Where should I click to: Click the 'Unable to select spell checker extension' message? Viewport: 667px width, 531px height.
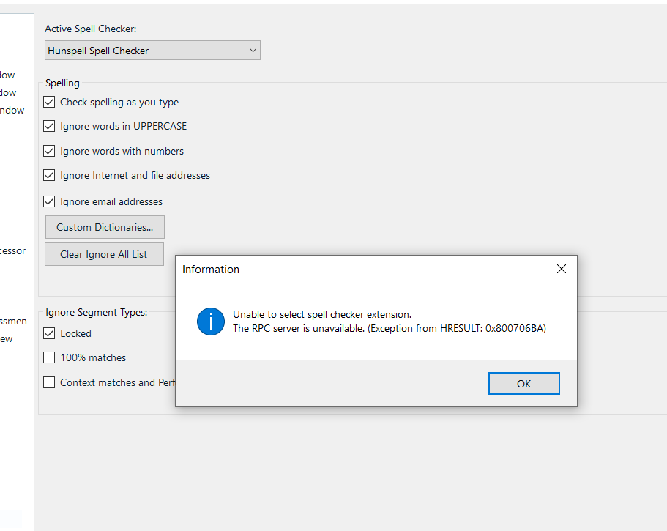(x=322, y=314)
